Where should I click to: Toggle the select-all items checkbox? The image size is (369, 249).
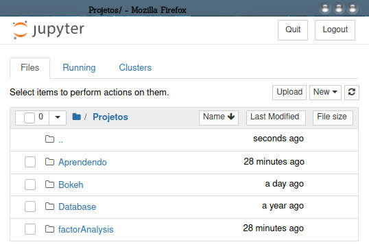click(x=29, y=117)
